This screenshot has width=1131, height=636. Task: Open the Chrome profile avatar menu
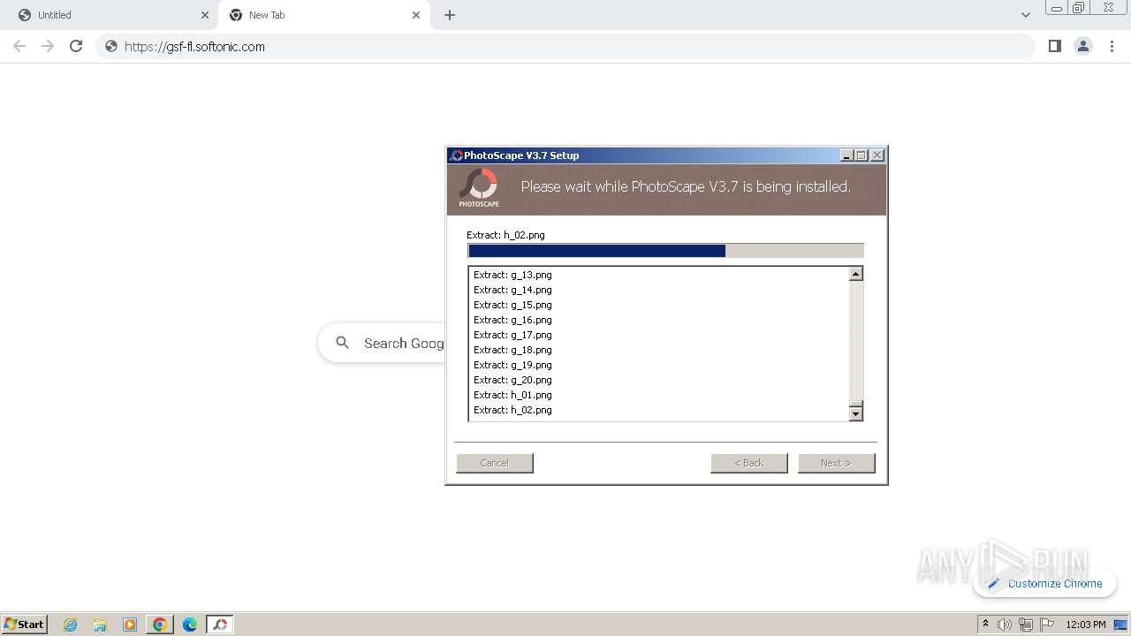pos(1083,46)
